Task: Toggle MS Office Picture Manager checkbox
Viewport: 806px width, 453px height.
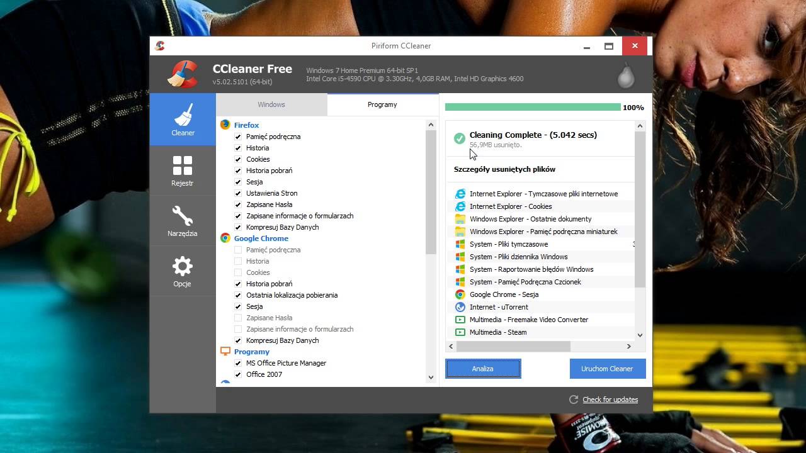Action: click(x=238, y=363)
